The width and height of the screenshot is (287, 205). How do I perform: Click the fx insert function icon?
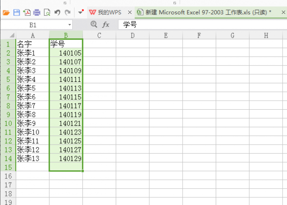tap(106, 24)
